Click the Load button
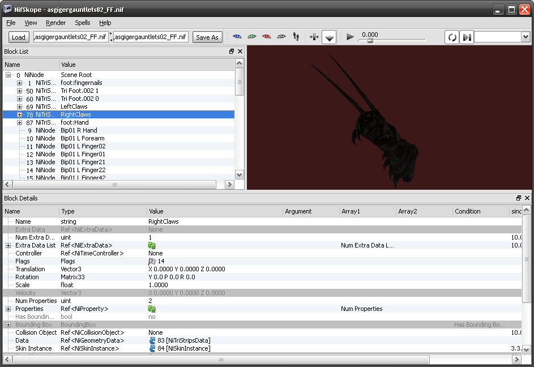Image resolution: width=534 pixels, height=367 pixels. click(x=19, y=37)
